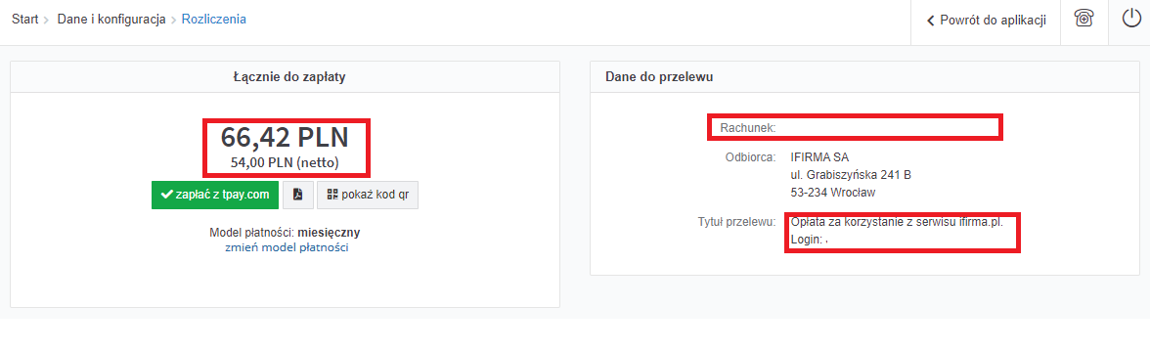1150x352 pixels.
Task: Navigate to Start breadcrumb
Action: [25, 20]
